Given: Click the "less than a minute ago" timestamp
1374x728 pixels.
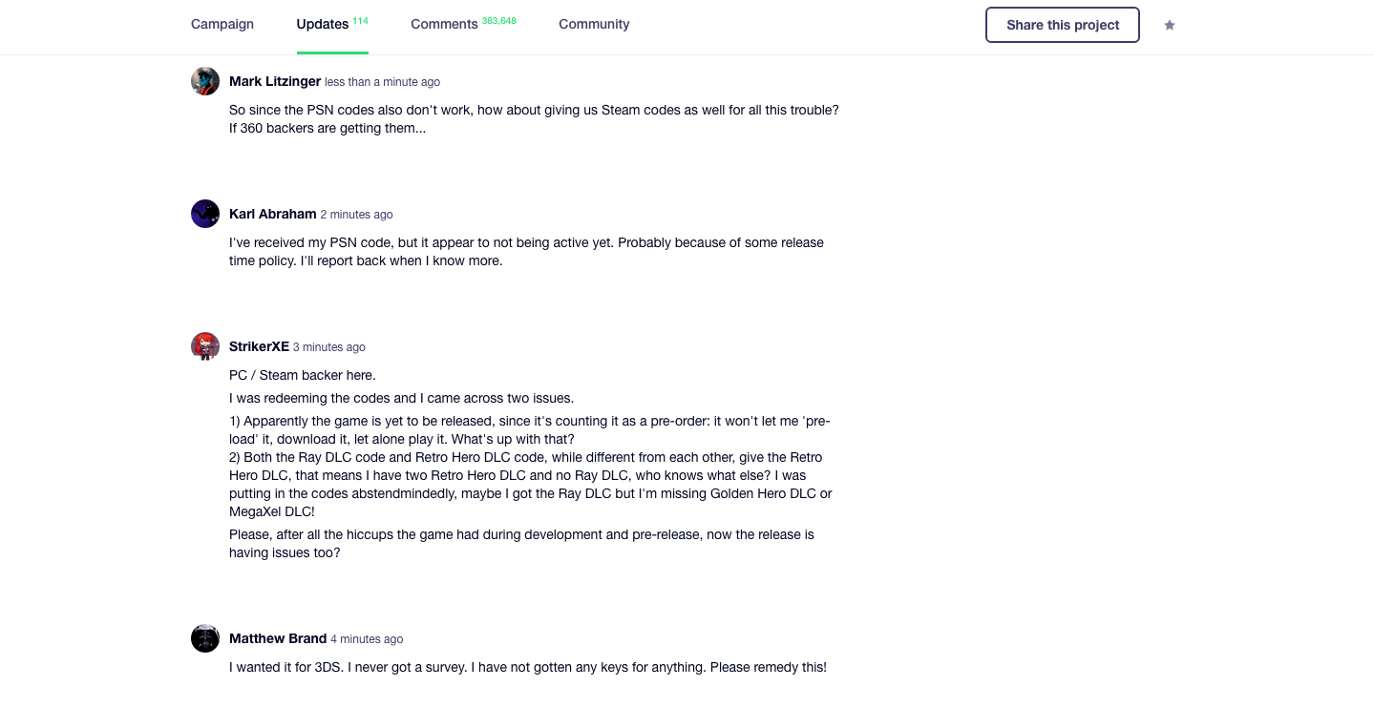Looking at the screenshot, I should (382, 83).
